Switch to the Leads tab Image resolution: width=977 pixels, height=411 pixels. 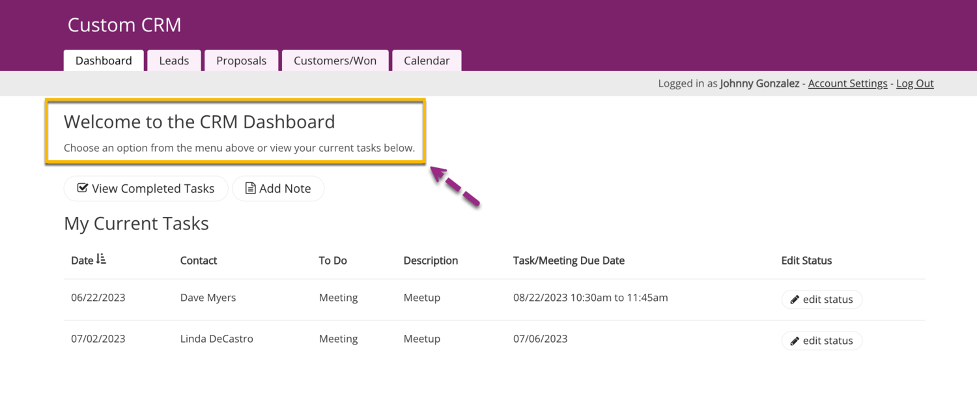(x=174, y=61)
